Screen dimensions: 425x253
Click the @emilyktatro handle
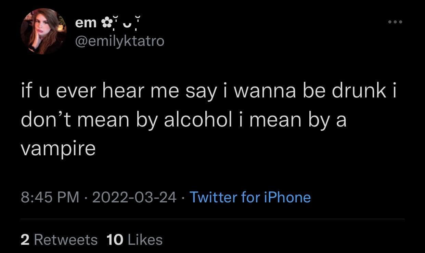click(119, 41)
